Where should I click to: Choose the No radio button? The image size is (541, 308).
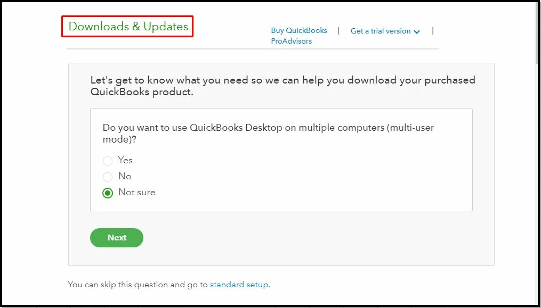click(108, 177)
